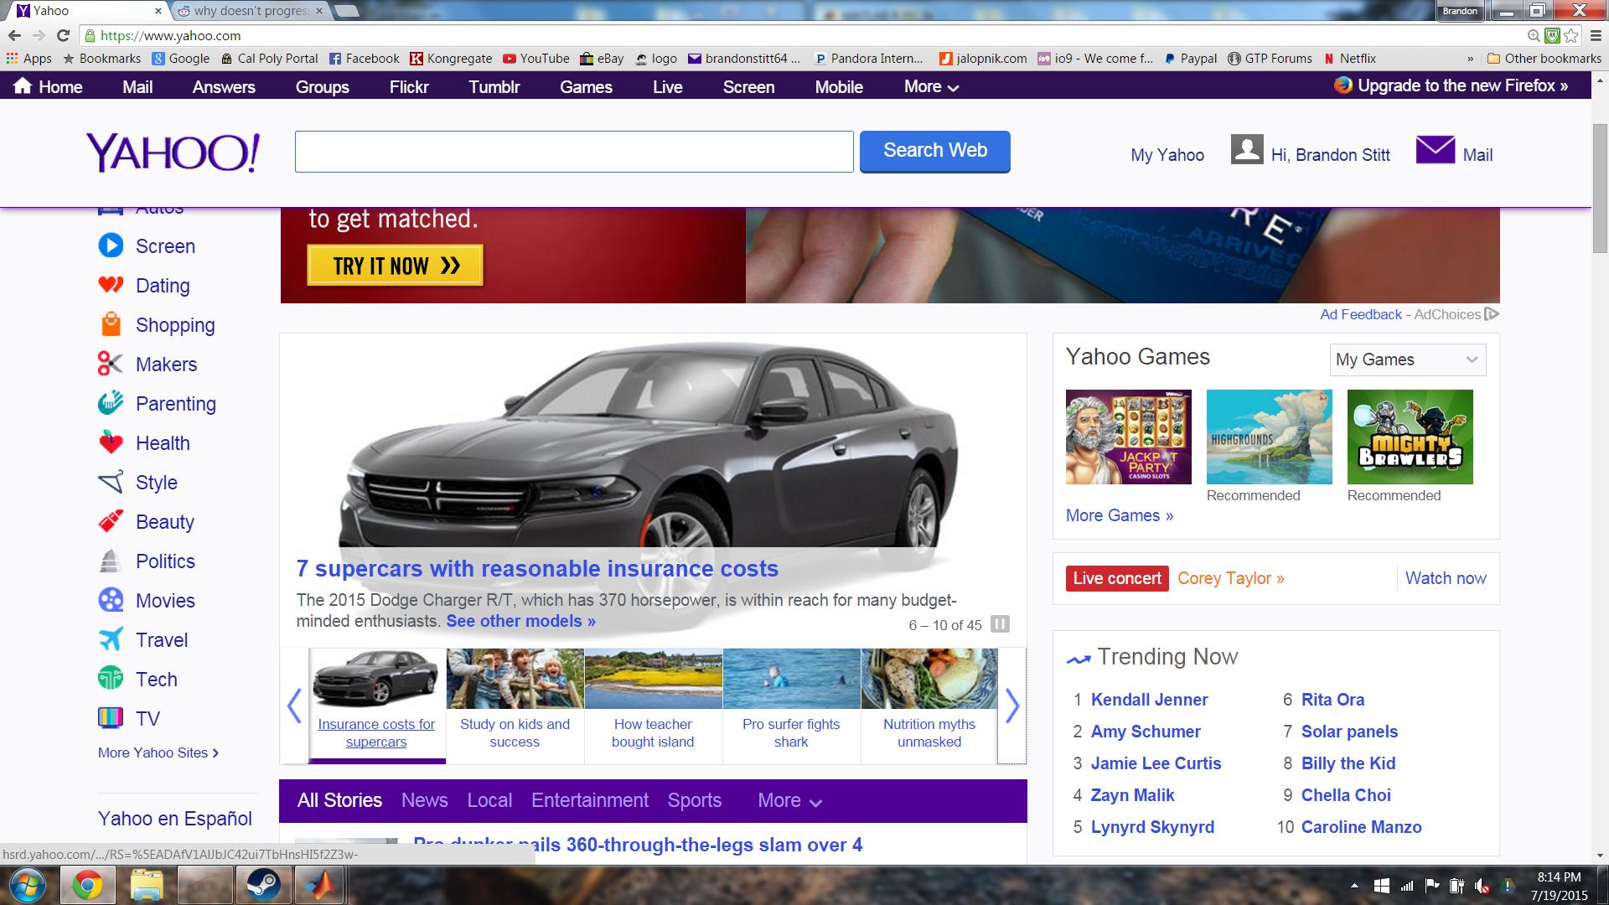
Task: Open File Explorer from the taskbar
Action: [147, 886]
